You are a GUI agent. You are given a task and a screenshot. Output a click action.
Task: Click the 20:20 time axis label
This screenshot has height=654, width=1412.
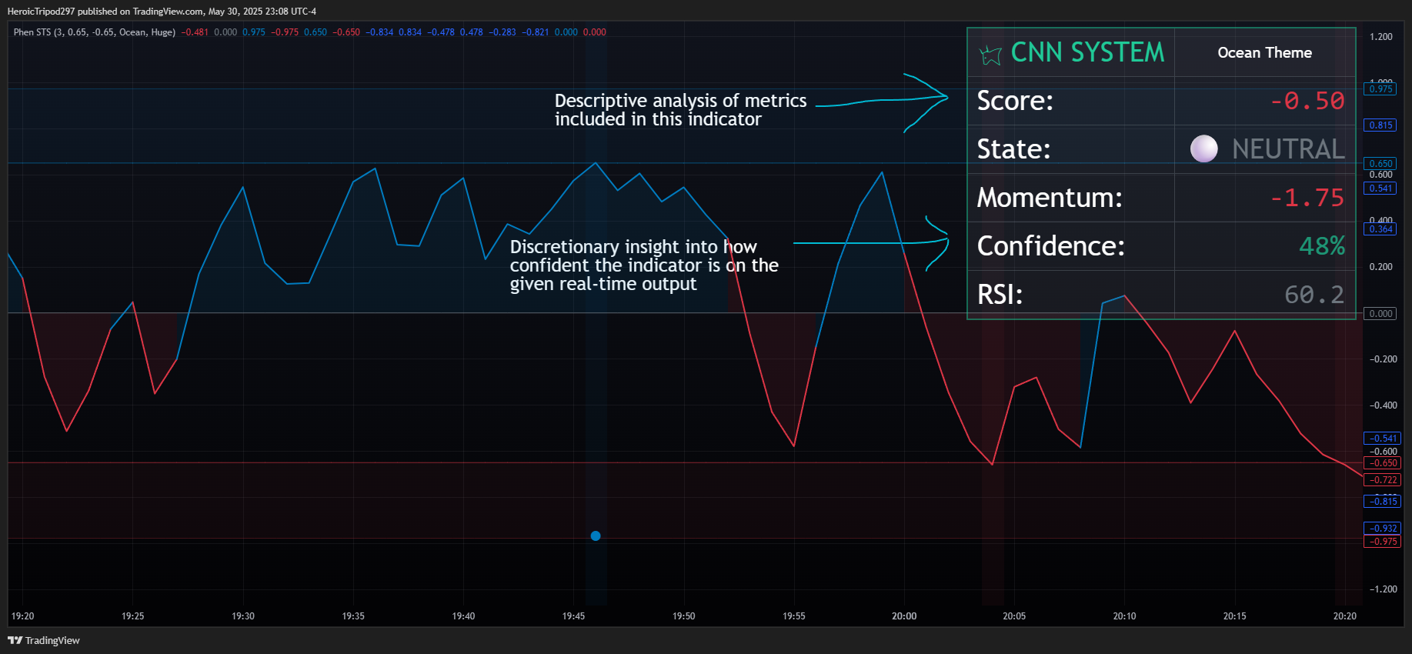tap(1345, 616)
